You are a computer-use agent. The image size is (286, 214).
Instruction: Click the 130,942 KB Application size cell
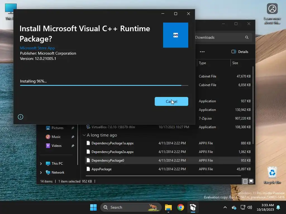click(243, 110)
